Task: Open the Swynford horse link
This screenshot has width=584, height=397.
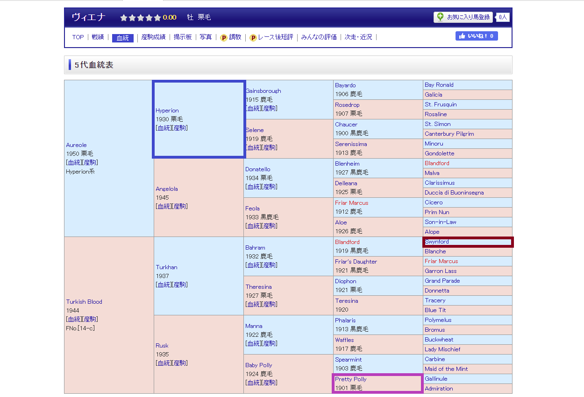Action: pyautogui.click(x=437, y=242)
